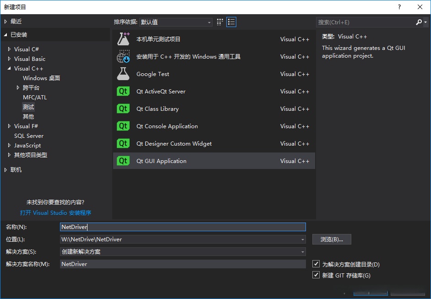431x299 pixels.
Task: Click the search magnifier icon
Action: (419, 22)
